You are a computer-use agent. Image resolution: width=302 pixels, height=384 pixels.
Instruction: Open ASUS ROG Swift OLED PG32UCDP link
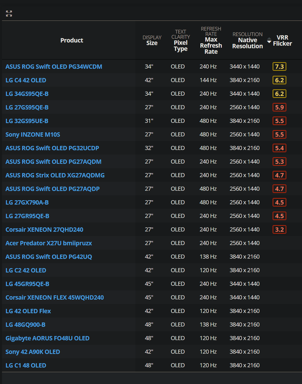pyautogui.click(x=52, y=148)
